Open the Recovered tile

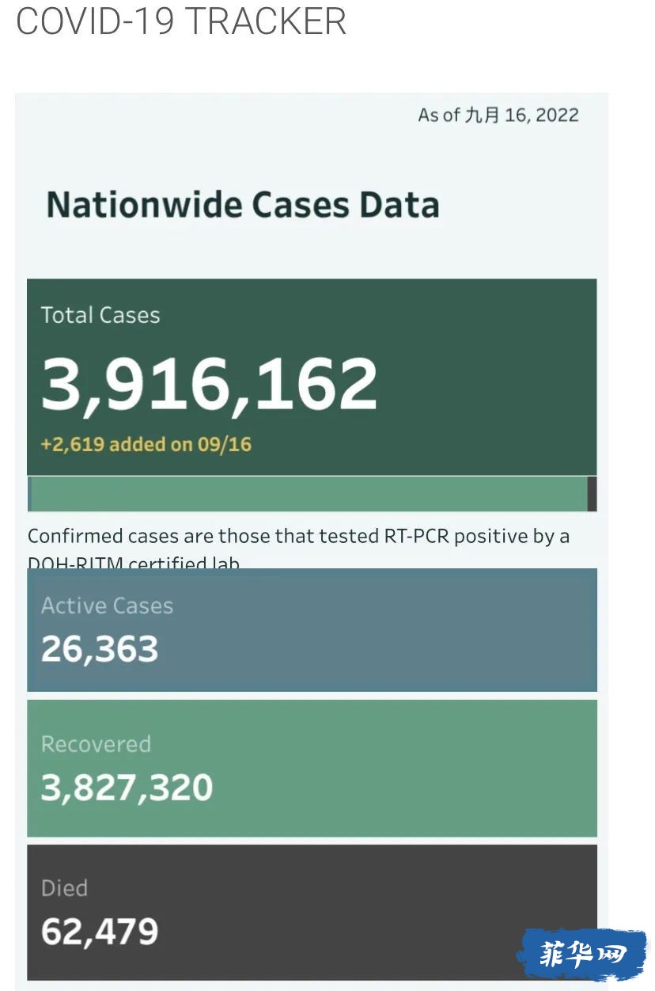coord(312,768)
